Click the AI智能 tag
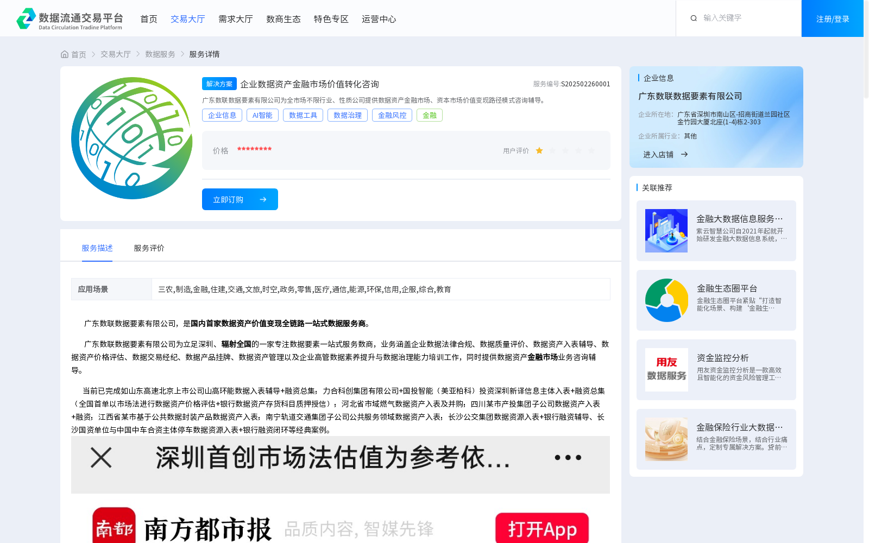Image resolution: width=869 pixels, height=543 pixels. tap(262, 115)
